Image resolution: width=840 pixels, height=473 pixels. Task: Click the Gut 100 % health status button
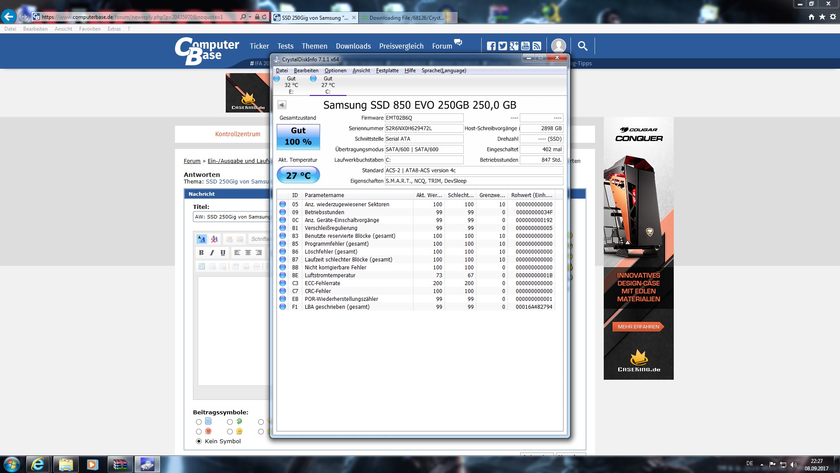[298, 137]
